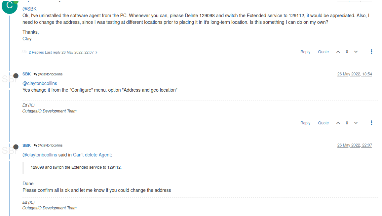Expand the 2 Replies thread
Screen dimensions: 382x216
(x=36, y=52)
